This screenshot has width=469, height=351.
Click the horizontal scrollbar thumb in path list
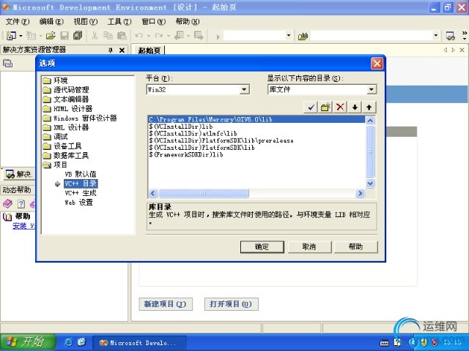click(x=204, y=193)
